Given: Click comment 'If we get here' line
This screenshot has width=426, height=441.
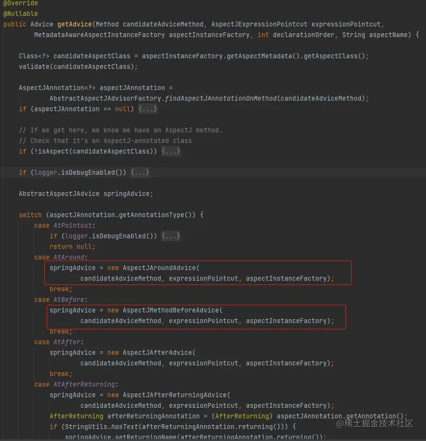Looking at the screenshot, I should [x=120, y=130].
